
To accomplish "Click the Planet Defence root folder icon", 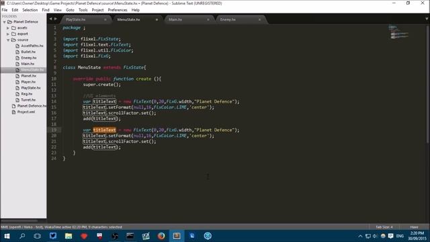I will coord(10,22).
